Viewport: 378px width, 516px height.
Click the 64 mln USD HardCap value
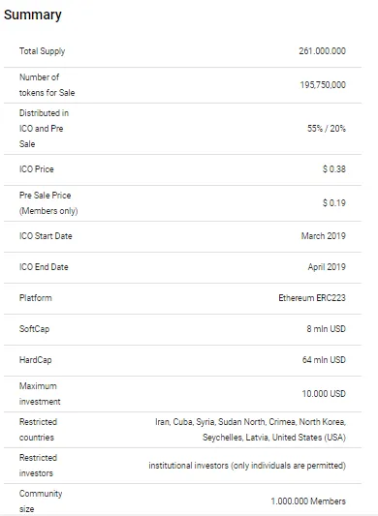click(x=324, y=360)
